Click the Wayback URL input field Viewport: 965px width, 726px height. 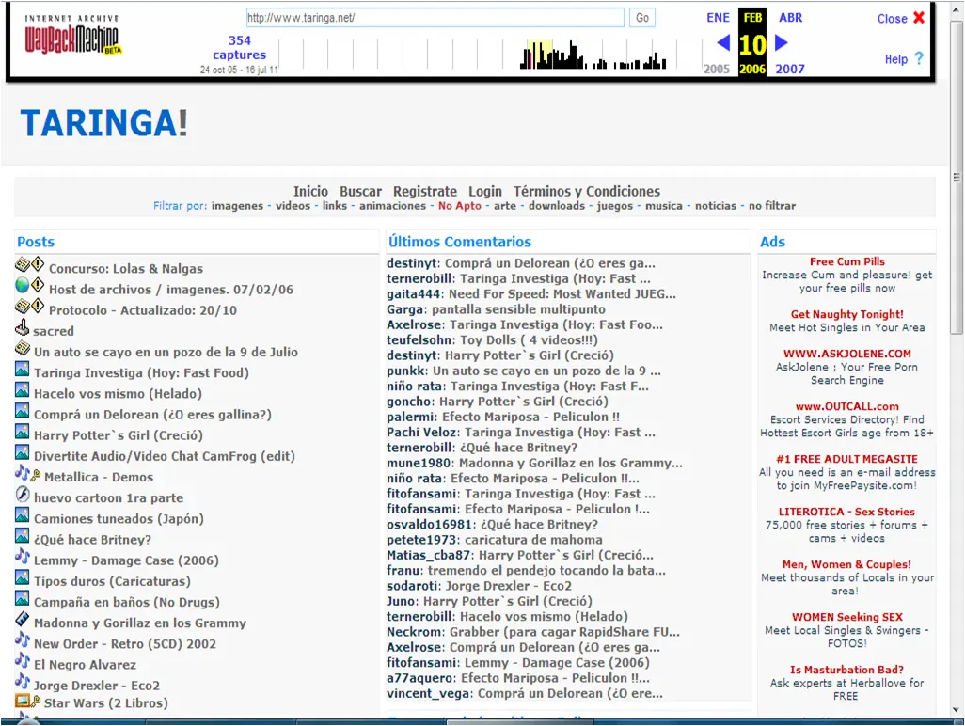[435, 18]
